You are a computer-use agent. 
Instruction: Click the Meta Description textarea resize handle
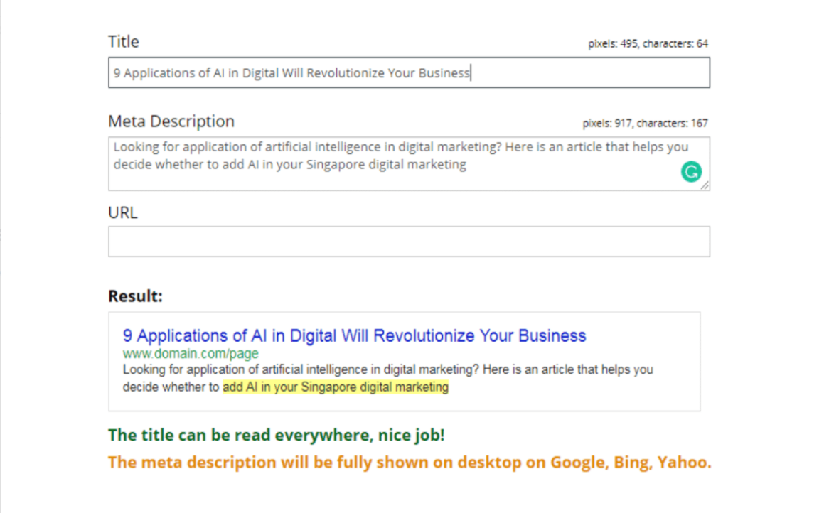click(x=704, y=185)
